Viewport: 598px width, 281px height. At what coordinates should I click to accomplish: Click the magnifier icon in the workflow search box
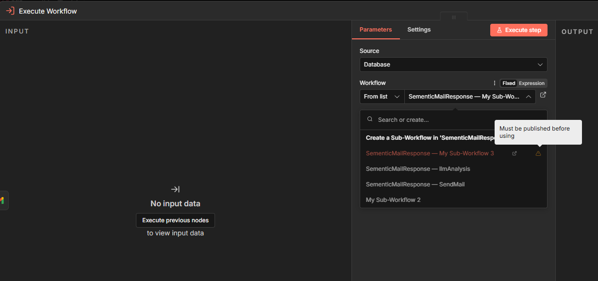[370, 119]
